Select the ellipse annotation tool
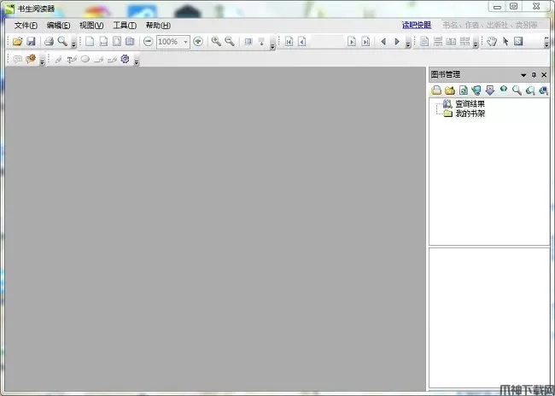 [x=85, y=59]
